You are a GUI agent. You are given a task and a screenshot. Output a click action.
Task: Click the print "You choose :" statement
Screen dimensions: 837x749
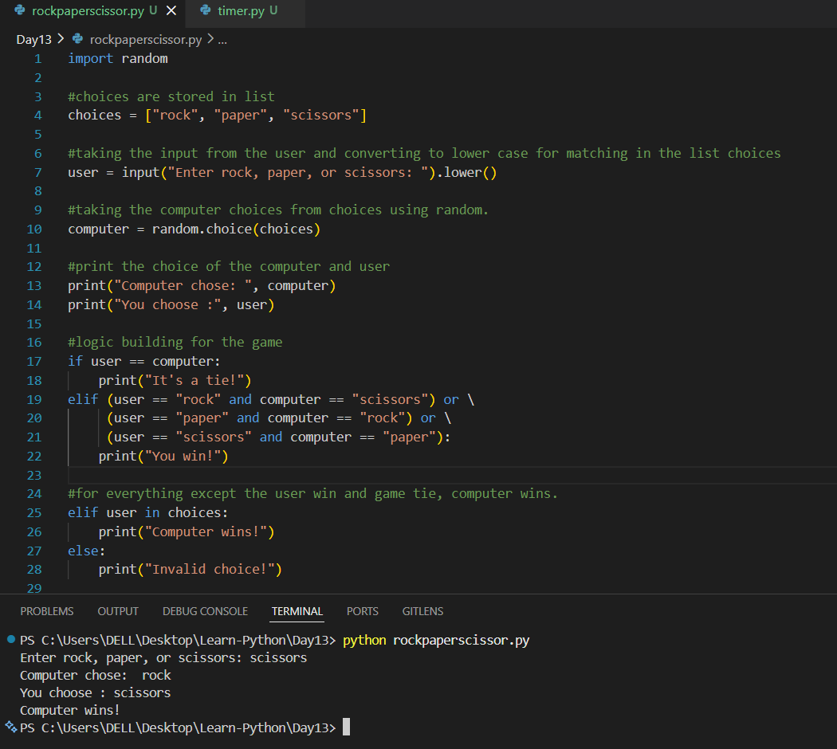171,304
